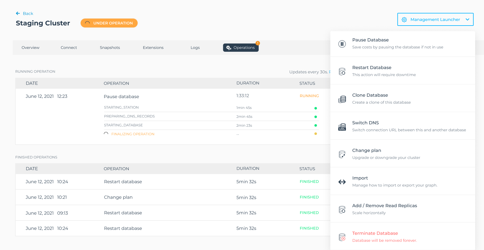Click the Pause Database icon
The height and width of the screenshot is (250, 484).
(x=342, y=44)
